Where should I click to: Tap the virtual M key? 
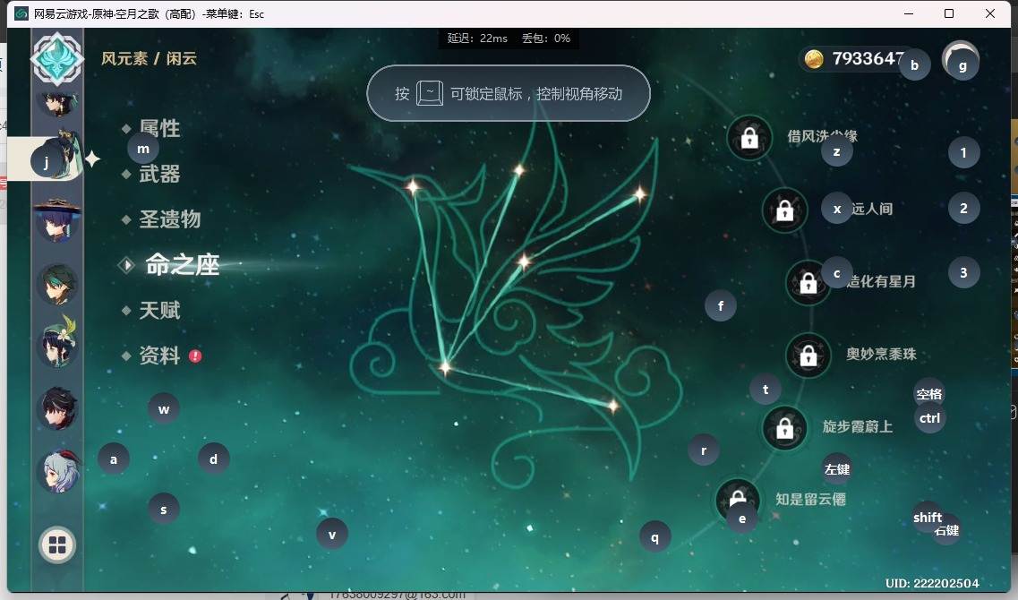click(x=143, y=149)
